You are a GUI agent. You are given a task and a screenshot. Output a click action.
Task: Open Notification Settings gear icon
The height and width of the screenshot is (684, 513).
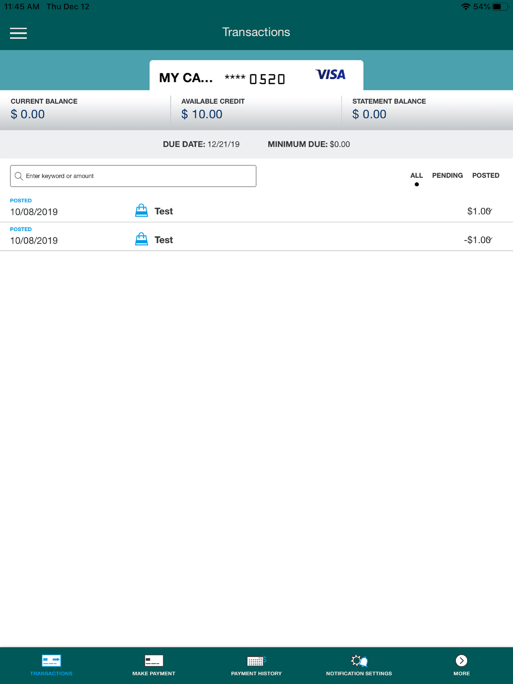[359, 660]
